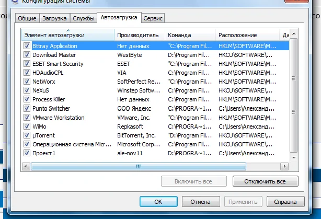
Task: Click the Отмена button
Action: (201, 202)
